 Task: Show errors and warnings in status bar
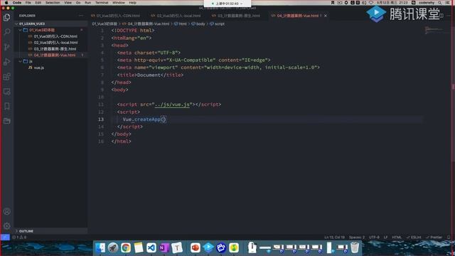19,237
